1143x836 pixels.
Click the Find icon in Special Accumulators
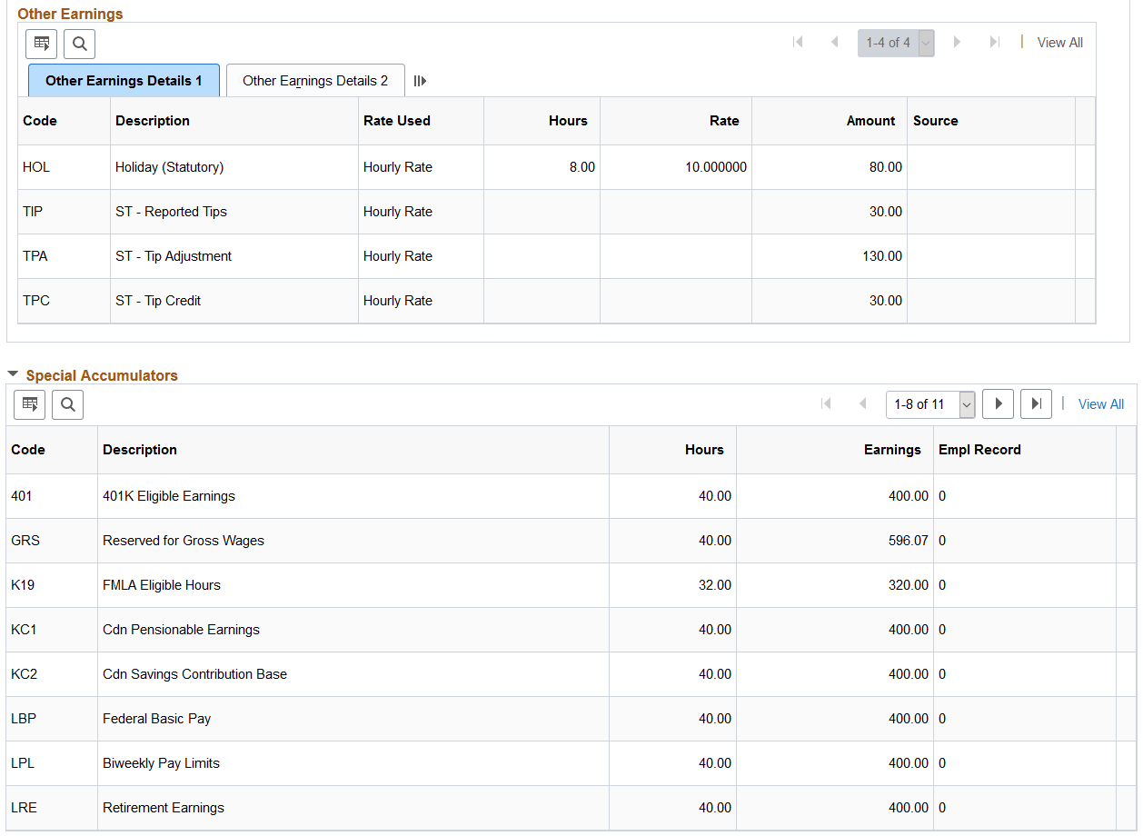(67, 403)
